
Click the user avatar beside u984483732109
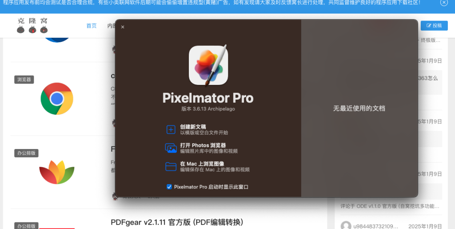click(346, 226)
